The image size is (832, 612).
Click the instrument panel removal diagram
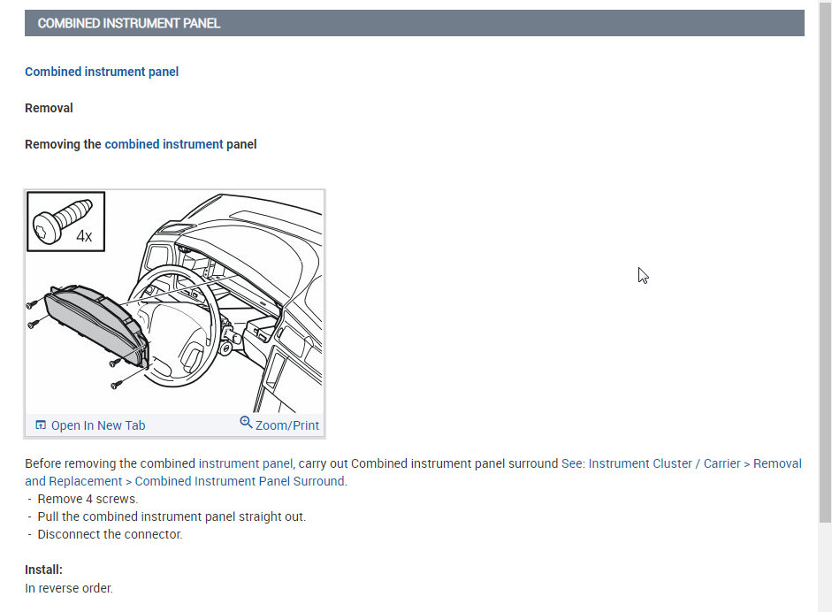pyautogui.click(x=174, y=301)
